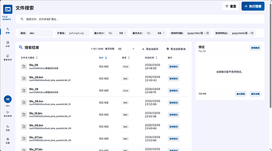The width and height of the screenshot is (272, 151).
Task: Open the 分析 sidebar section
Action: click(x=7, y=44)
